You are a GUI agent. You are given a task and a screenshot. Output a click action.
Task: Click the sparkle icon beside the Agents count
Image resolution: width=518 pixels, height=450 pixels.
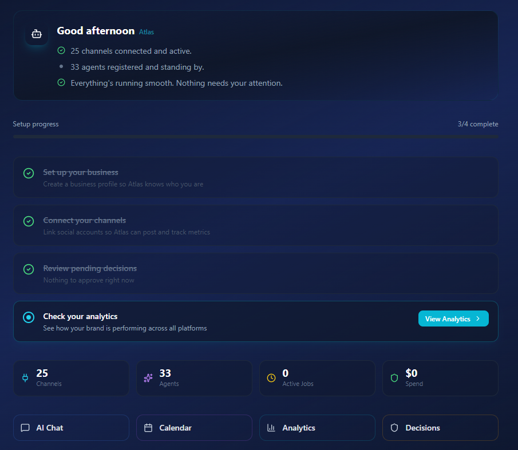point(148,377)
